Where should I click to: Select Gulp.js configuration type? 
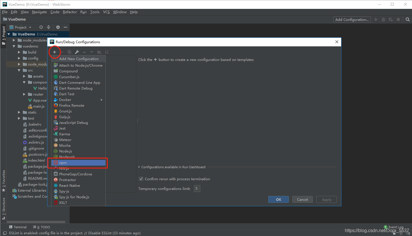pyautogui.click(x=79, y=117)
